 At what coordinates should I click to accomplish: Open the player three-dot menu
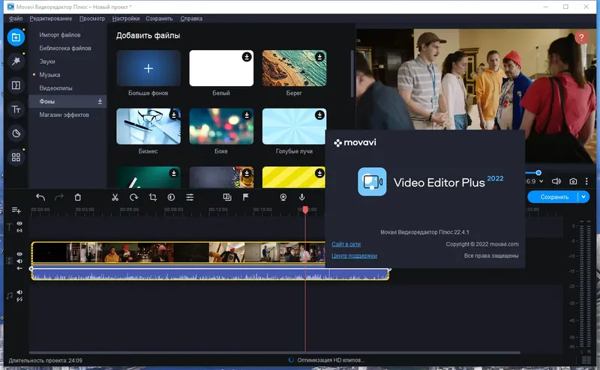(586, 181)
